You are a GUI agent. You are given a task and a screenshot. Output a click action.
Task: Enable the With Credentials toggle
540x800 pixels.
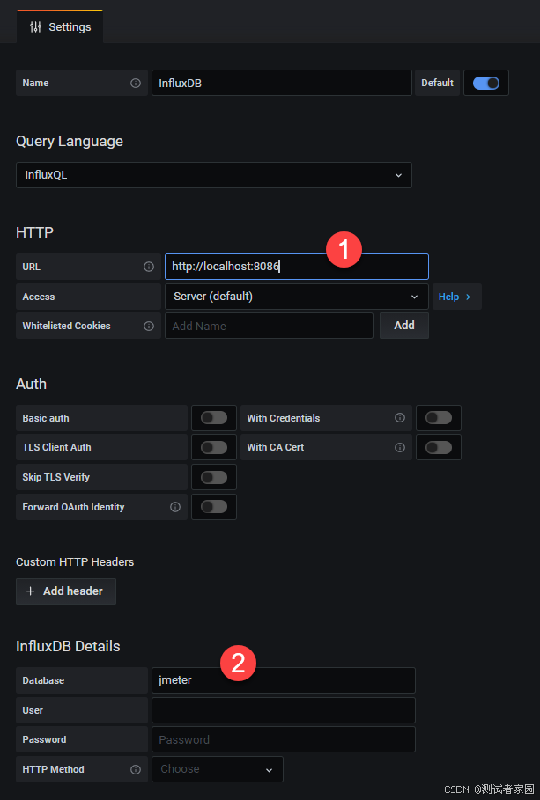tap(439, 418)
